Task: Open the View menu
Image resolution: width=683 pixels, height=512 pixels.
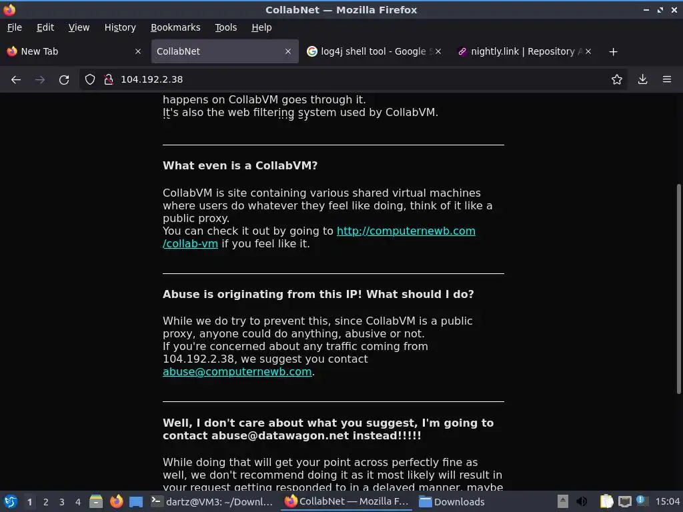Action: 79,27
